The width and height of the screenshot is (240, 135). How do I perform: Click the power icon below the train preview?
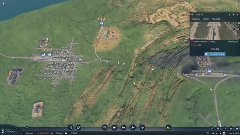[238, 38]
